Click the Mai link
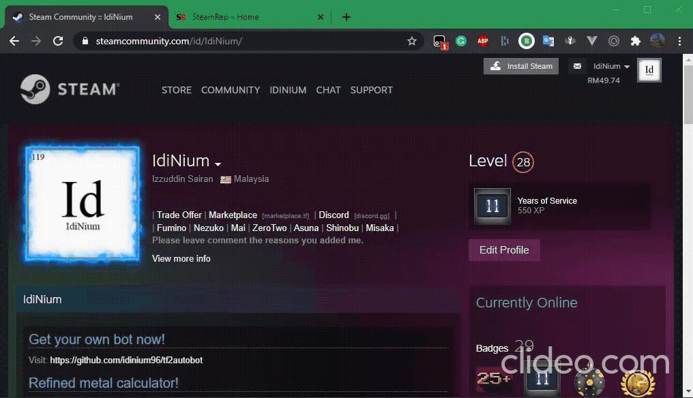693x398 pixels. 238,228
